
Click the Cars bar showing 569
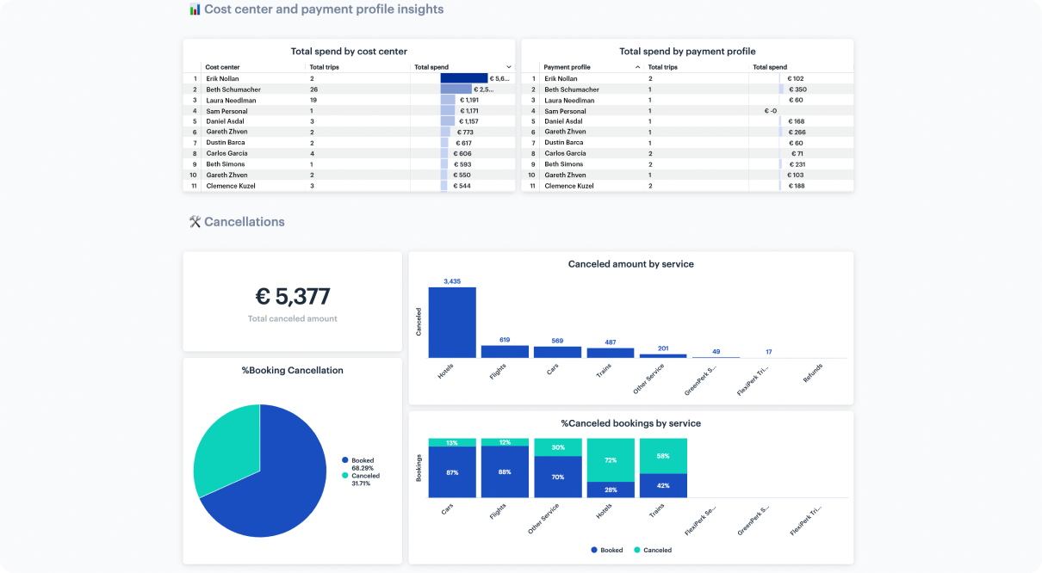tap(557, 352)
